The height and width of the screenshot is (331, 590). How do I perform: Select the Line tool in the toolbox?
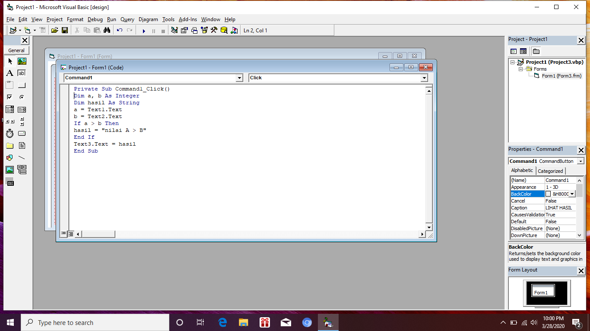[22, 158]
